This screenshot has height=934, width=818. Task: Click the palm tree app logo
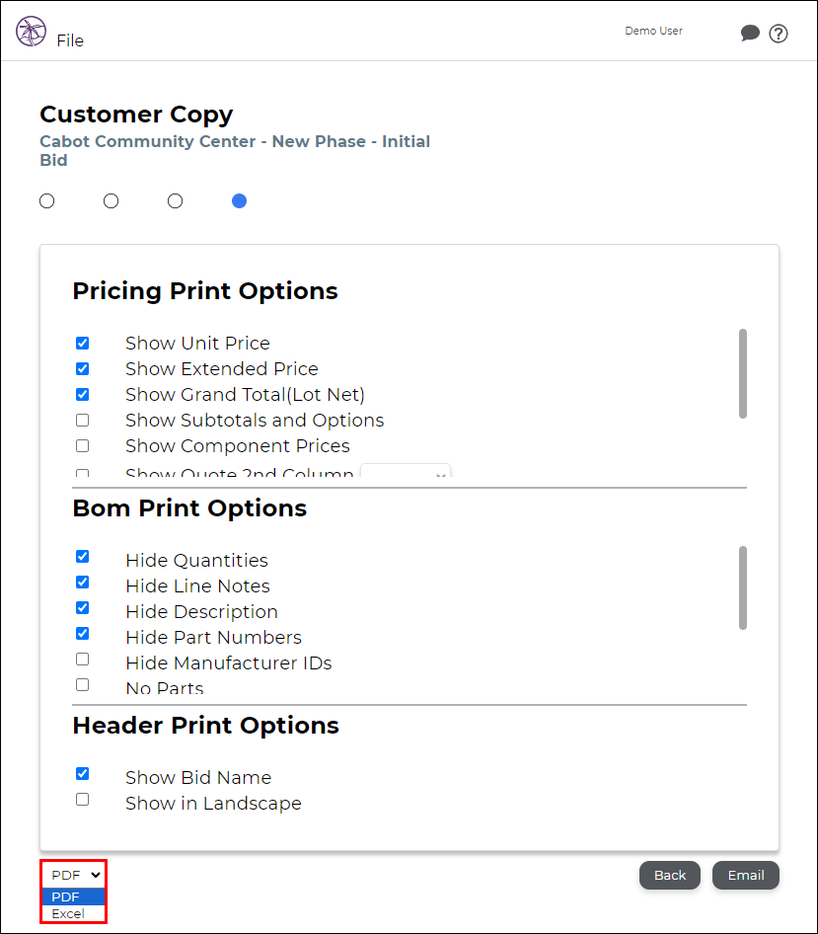pyautogui.click(x=31, y=31)
